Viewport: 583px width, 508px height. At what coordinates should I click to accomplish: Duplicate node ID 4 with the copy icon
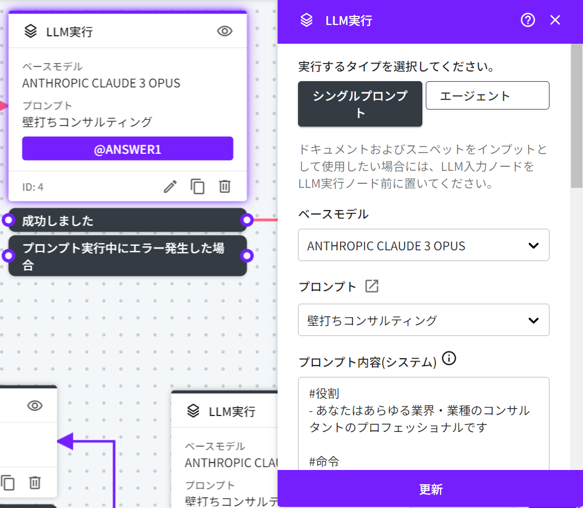tap(198, 187)
